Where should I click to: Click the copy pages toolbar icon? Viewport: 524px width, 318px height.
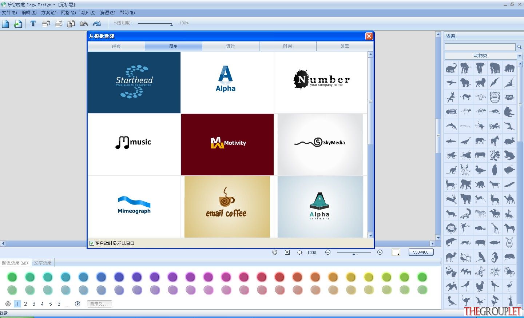click(71, 24)
